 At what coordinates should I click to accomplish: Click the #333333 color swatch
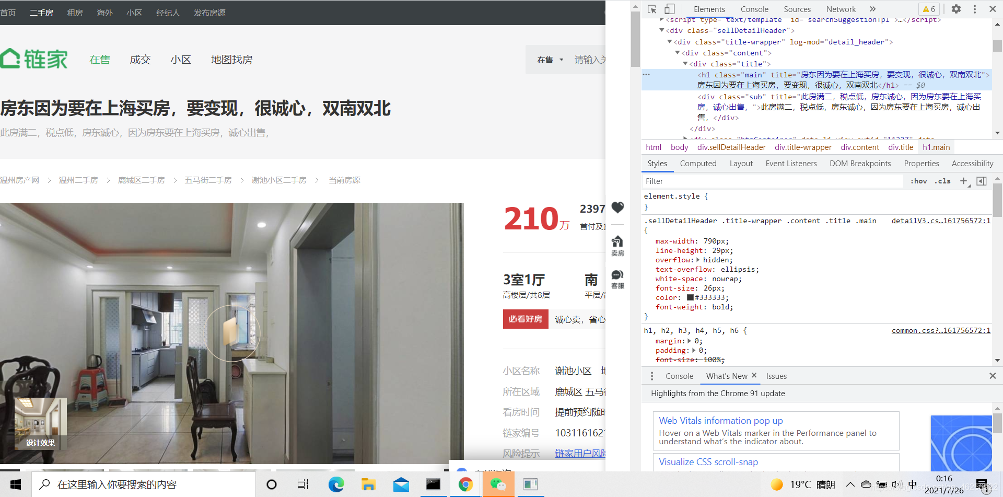tap(690, 297)
